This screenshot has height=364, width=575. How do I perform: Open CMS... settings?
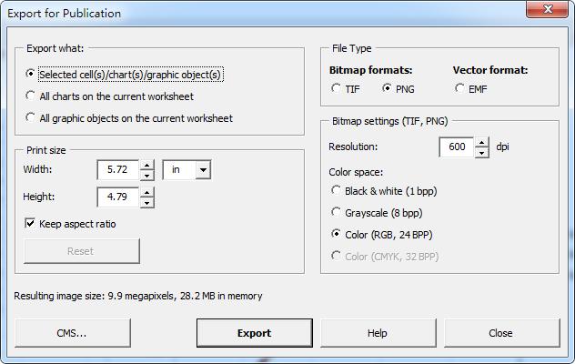pos(72,333)
